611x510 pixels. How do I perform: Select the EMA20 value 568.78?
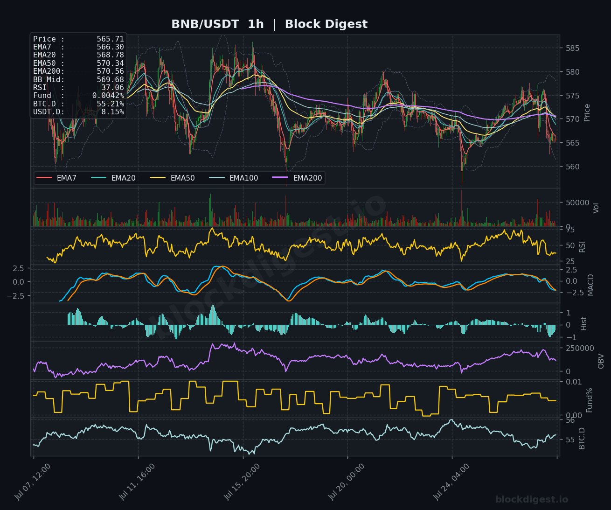tap(111, 55)
